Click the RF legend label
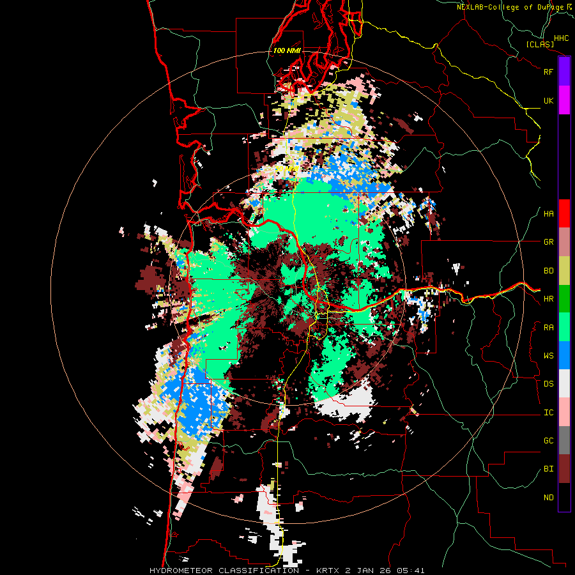Viewport: 575px width, 575px height. [x=548, y=72]
